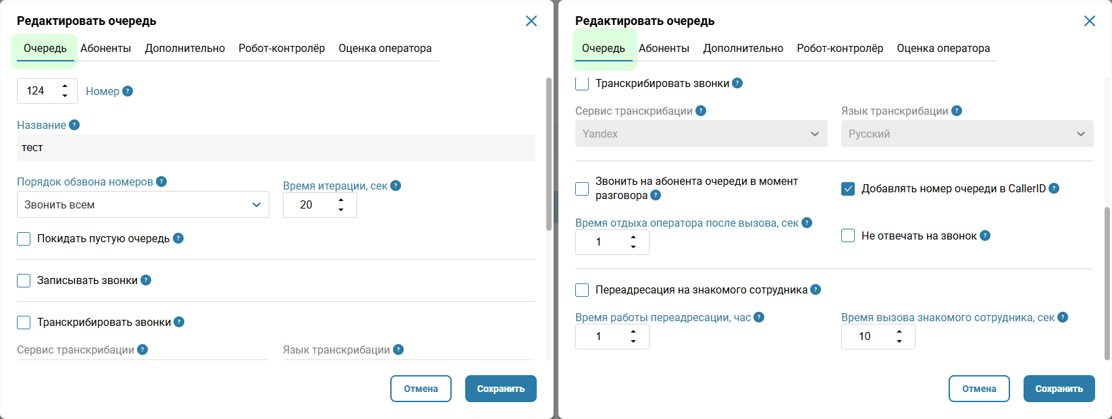Click help icon next to Записывать звонки
The height and width of the screenshot is (419, 1112).
pyautogui.click(x=146, y=280)
